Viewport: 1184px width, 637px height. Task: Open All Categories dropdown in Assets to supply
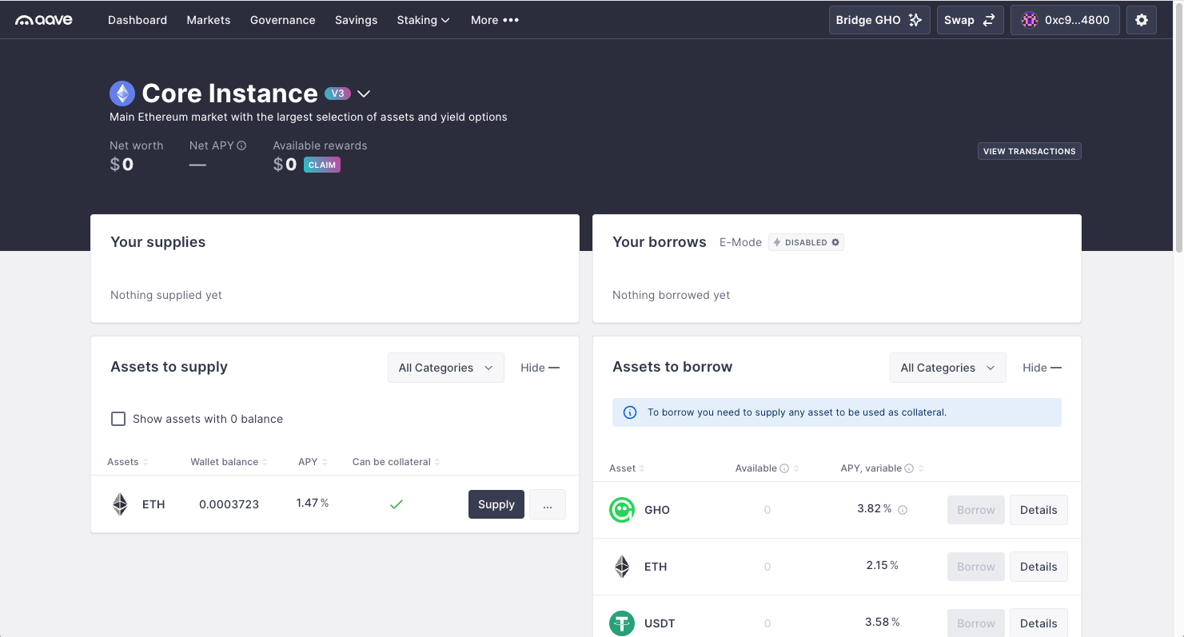(446, 368)
